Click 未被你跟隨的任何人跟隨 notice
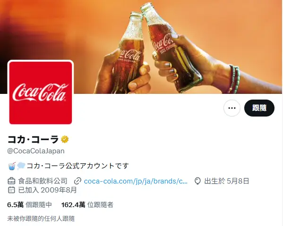The width and height of the screenshot is (283, 226). pos(41,218)
